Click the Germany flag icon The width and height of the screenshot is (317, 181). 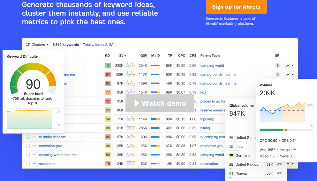(231, 156)
